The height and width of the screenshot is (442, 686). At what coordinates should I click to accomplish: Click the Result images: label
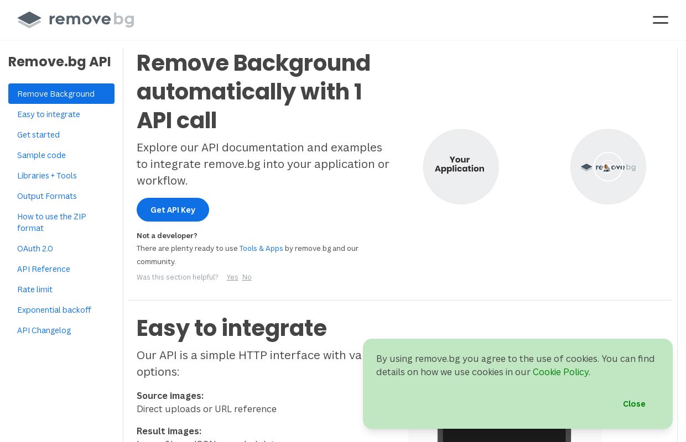(169, 432)
